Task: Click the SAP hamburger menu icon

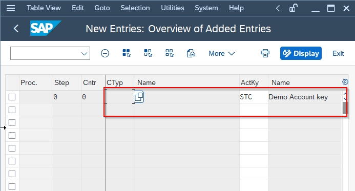Action: pos(11,8)
